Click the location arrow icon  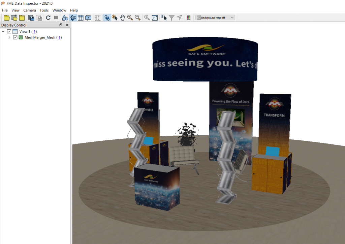[179, 18]
